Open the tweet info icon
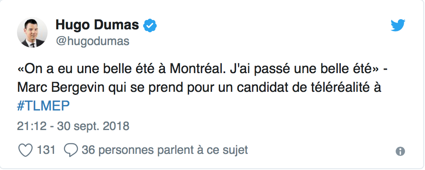 [x=399, y=151]
